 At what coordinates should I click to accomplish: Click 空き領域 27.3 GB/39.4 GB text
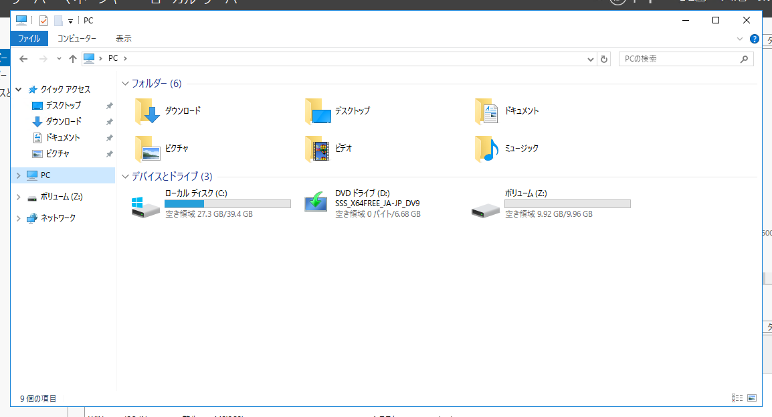click(209, 214)
